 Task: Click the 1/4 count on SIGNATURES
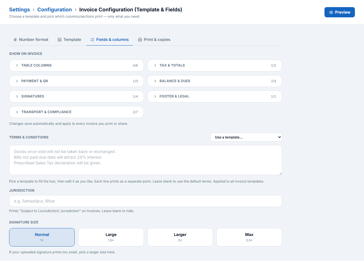(x=135, y=96)
